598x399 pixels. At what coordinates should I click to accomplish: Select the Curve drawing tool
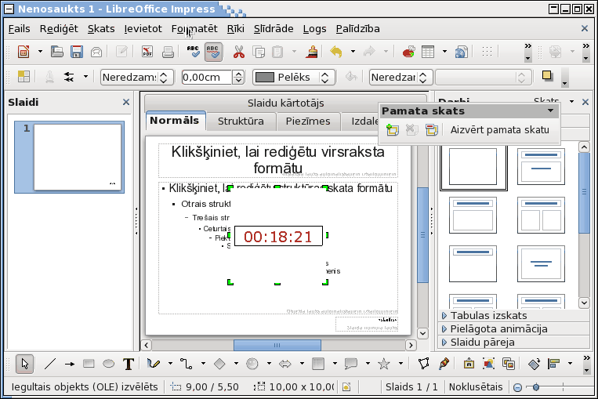point(154,364)
